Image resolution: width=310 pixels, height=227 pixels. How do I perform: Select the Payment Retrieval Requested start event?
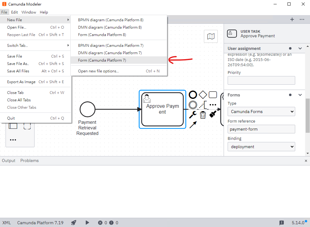(87, 109)
